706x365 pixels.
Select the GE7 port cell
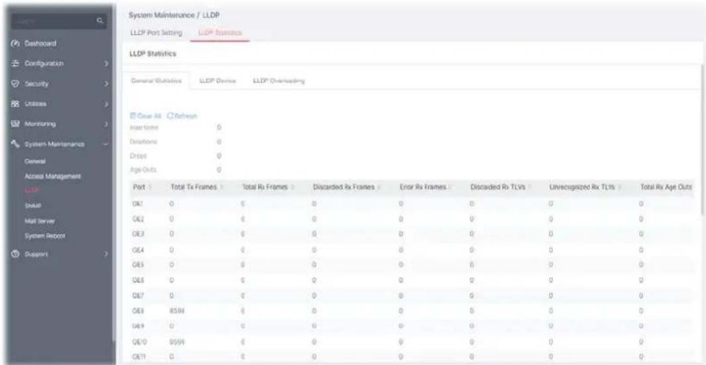(139, 294)
